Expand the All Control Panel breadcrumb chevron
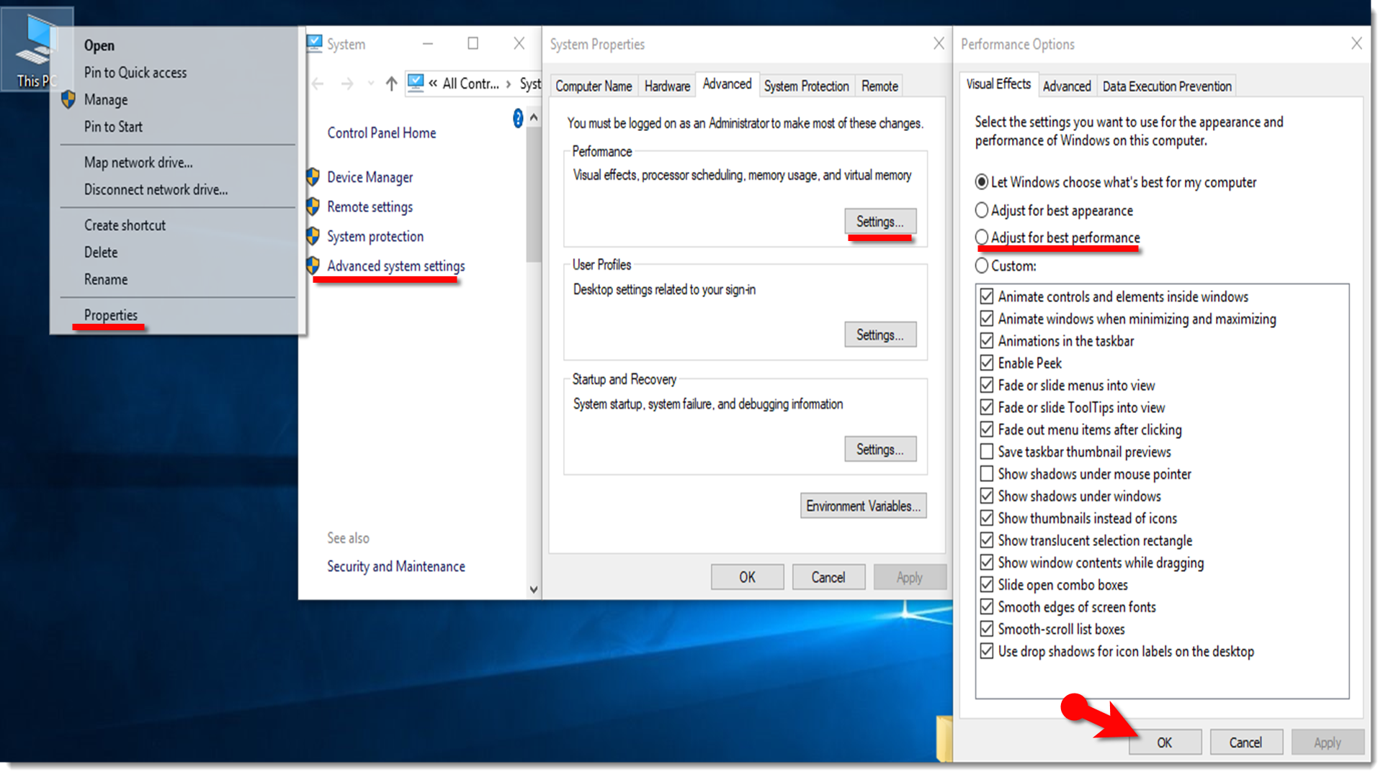The width and height of the screenshot is (1383, 777). pyautogui.click(x=509, y=84)
